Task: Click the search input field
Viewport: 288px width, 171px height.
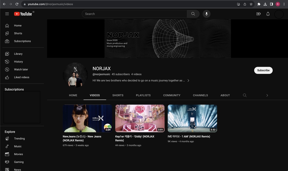Action: point(134,14)
